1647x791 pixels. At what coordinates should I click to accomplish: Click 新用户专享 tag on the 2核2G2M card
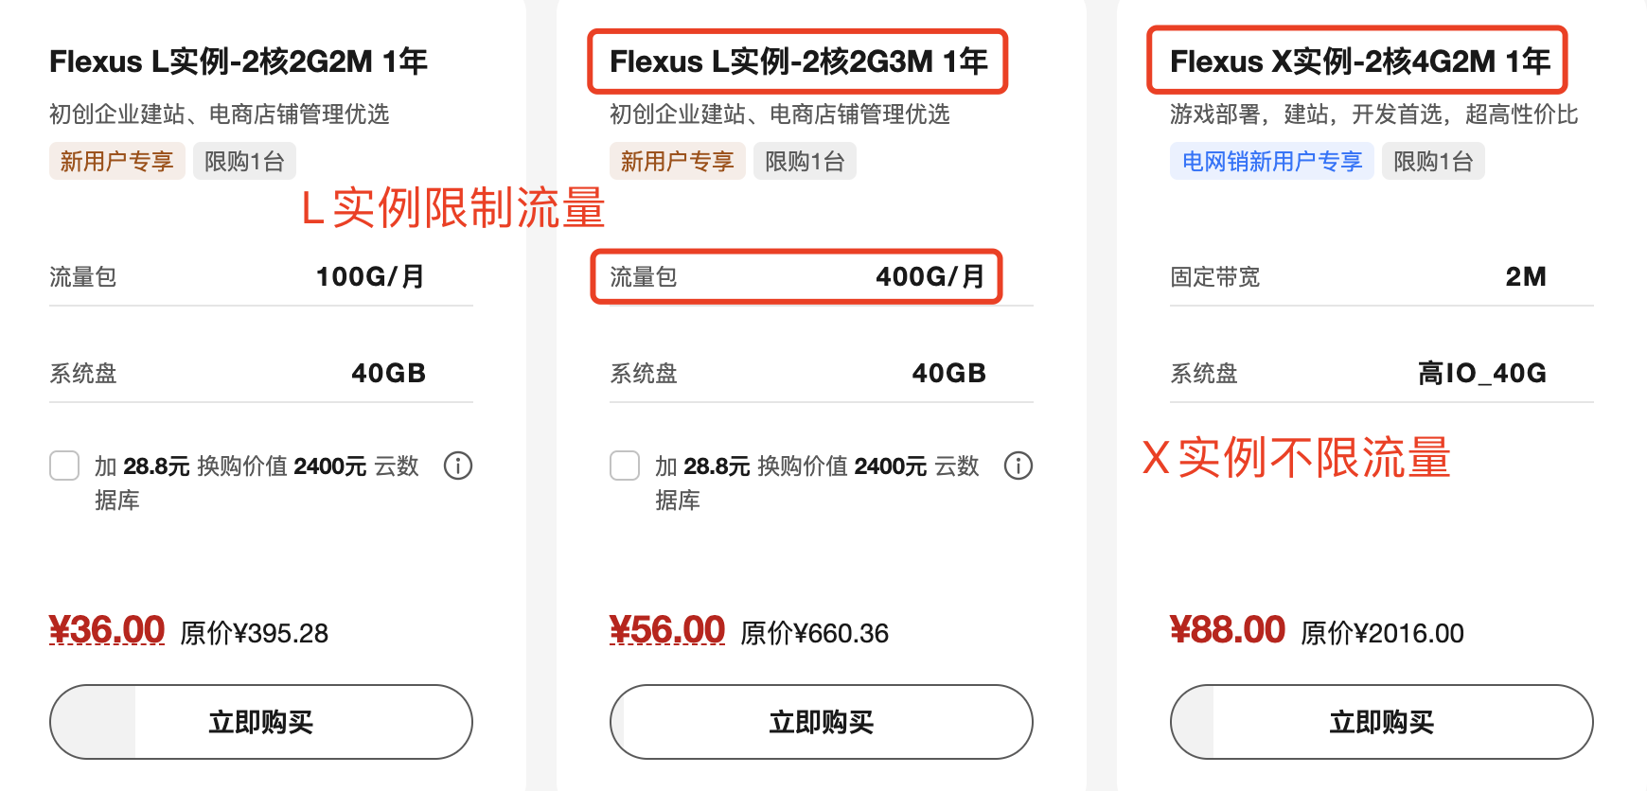[116, 162]
